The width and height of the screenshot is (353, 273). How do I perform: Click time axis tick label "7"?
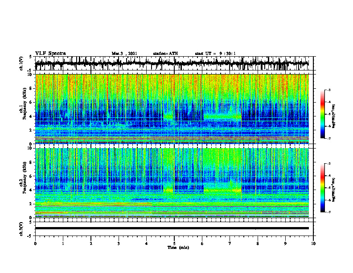tap(230, 244)
